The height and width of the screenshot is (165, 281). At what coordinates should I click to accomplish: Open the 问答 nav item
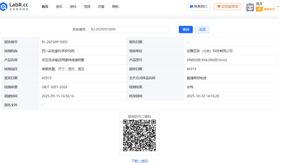point(101,7)
